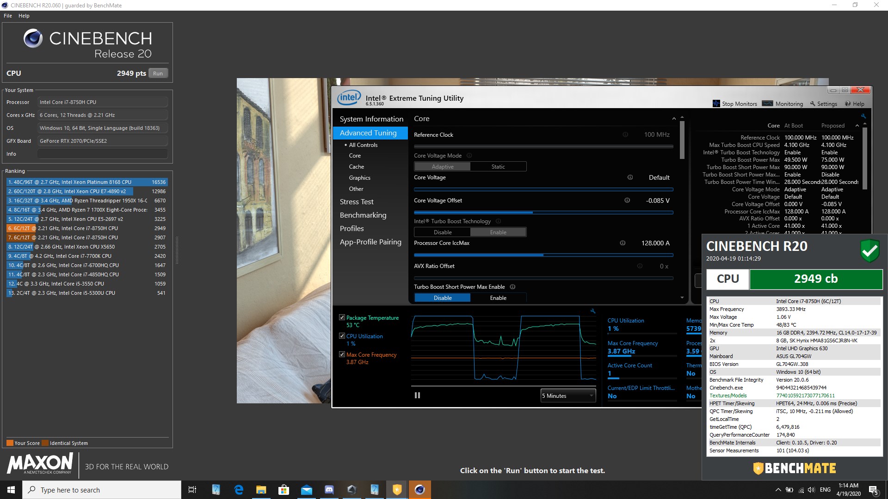
Task: Click info icon next to Core Voltage Mode
Action: [469, 156]
